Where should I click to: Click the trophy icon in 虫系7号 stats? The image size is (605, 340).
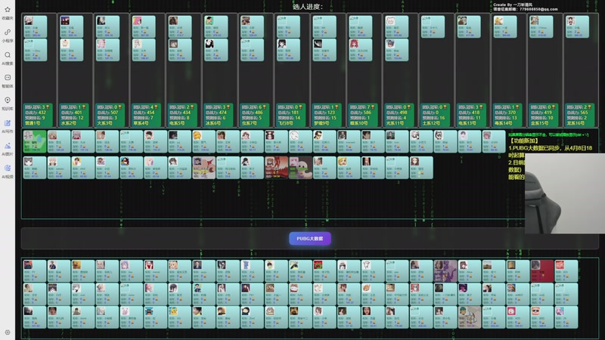(x=265, y=107)
